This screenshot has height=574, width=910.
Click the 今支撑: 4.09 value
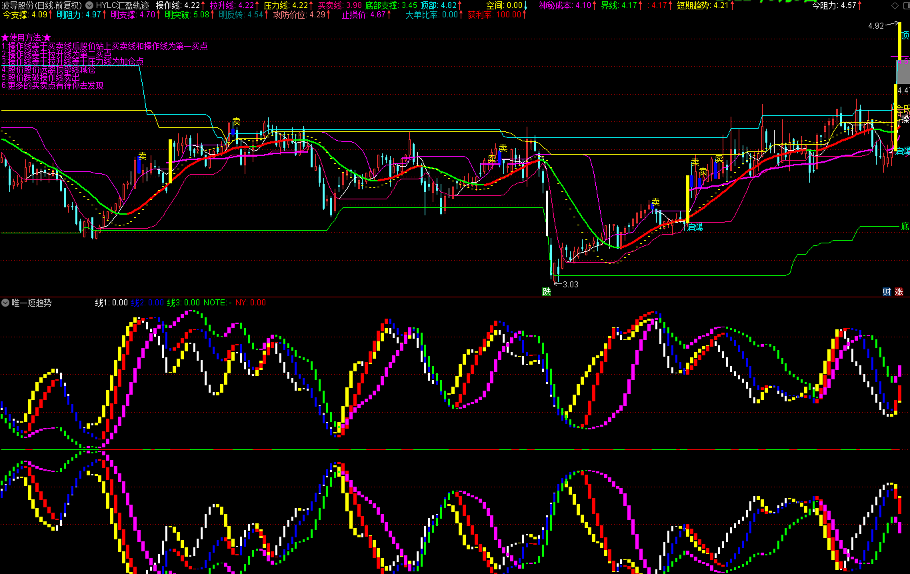point(27,14)
